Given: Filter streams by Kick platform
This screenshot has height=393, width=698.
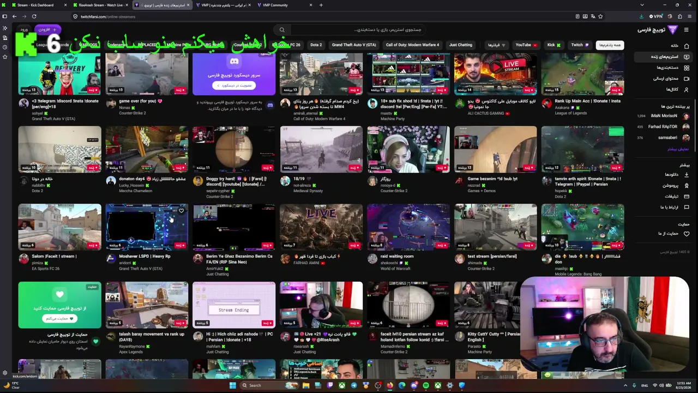Looking at the screenshot, I should coord(553,45).
